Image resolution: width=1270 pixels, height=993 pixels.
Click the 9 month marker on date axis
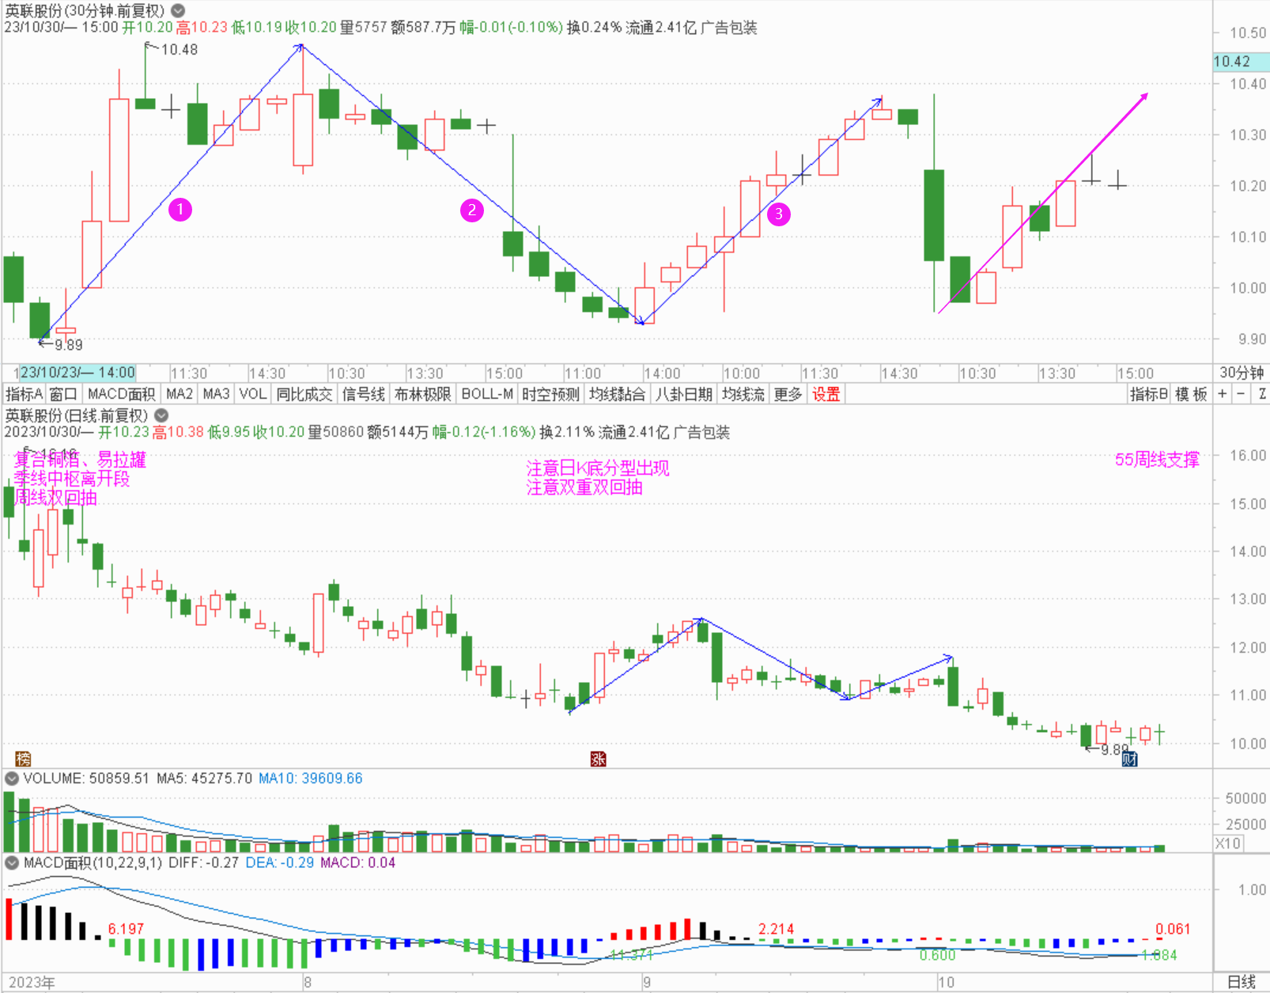pyautogui.click(x=647, y=982)
